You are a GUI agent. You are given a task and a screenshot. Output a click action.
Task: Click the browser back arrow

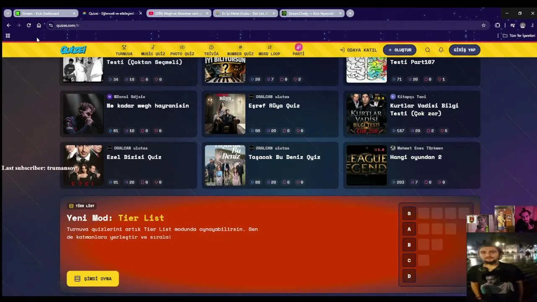[8, 25]
